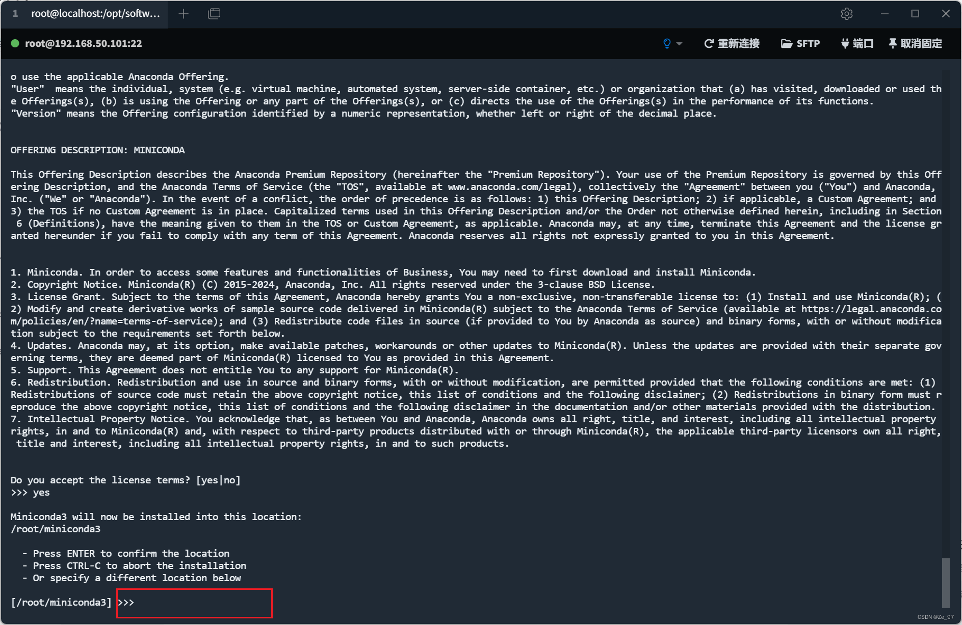Maximize the terminal window
Image resolution: width=962 pixels, height=625 pixels.
[x=915, y=14]
